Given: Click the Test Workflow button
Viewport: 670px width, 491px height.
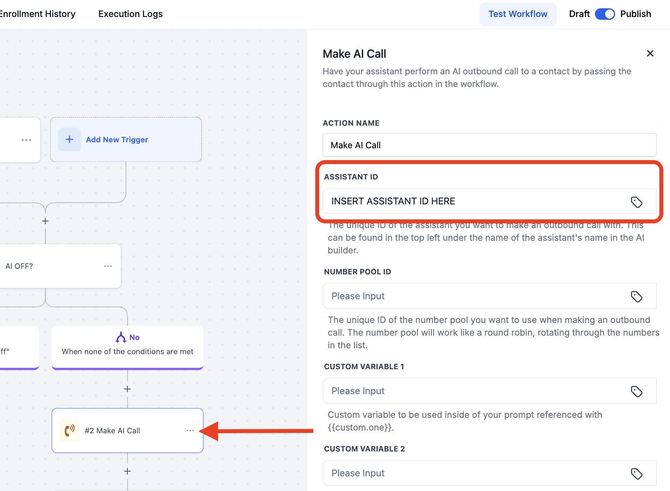Looking at the screenshot, I should [x=518, y=14].
